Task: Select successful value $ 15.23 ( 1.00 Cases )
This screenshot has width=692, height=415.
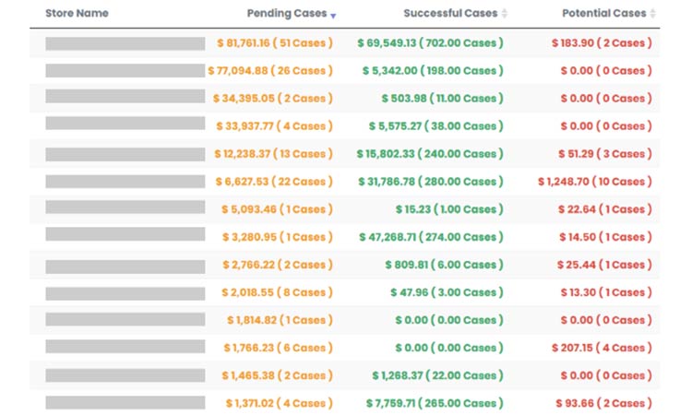Action: point(449,209)
